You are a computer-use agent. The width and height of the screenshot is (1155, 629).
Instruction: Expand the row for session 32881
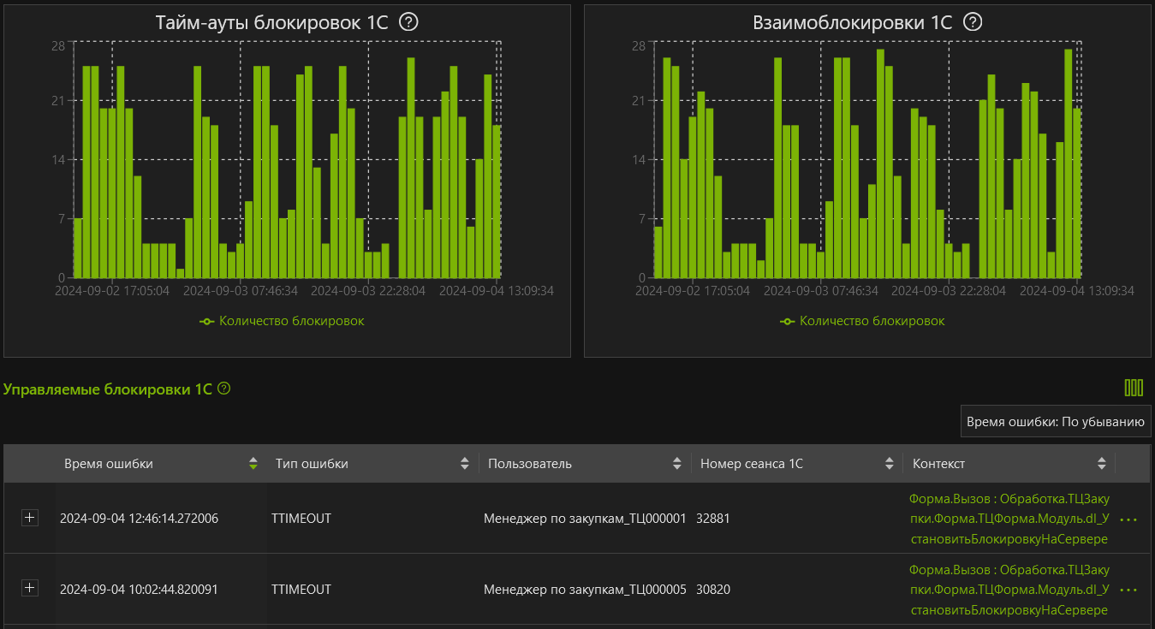point(30,518)
